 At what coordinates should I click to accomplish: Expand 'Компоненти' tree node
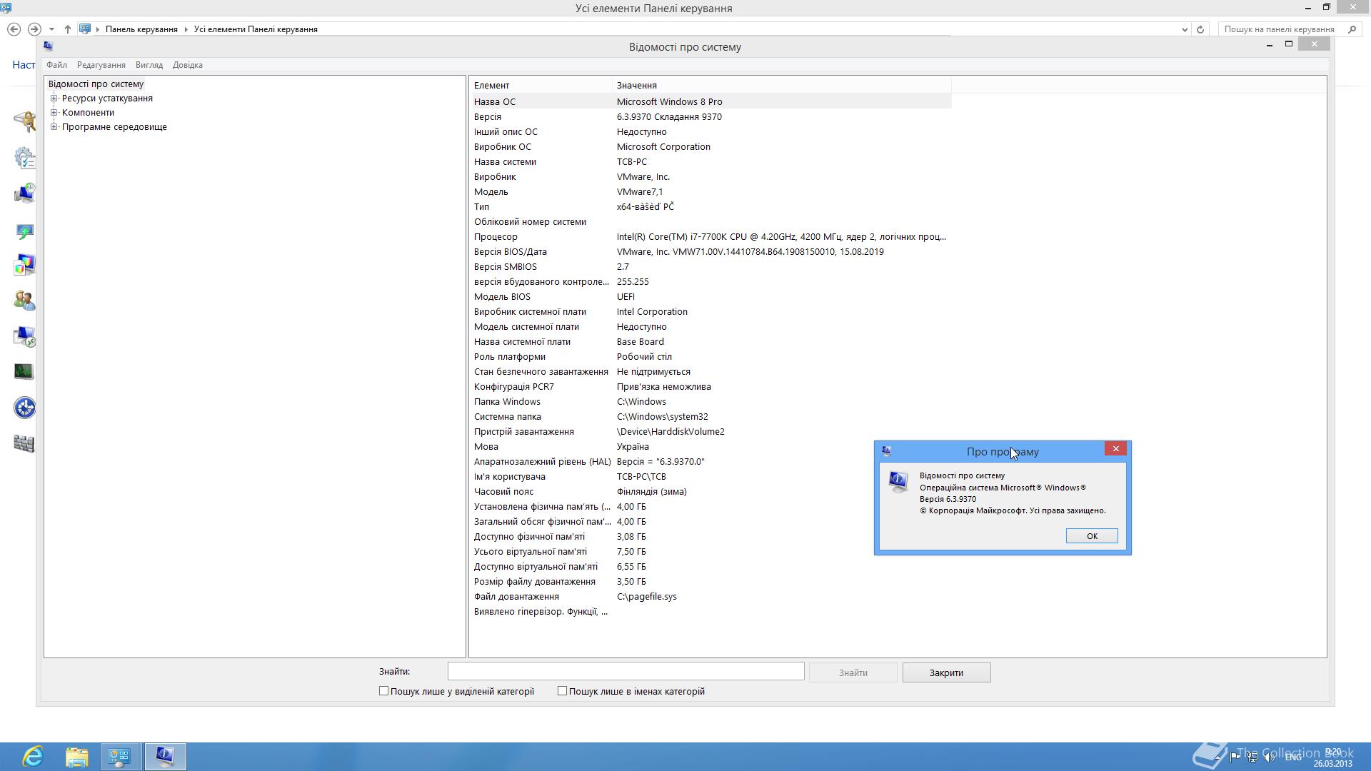[x=54, y=113]
